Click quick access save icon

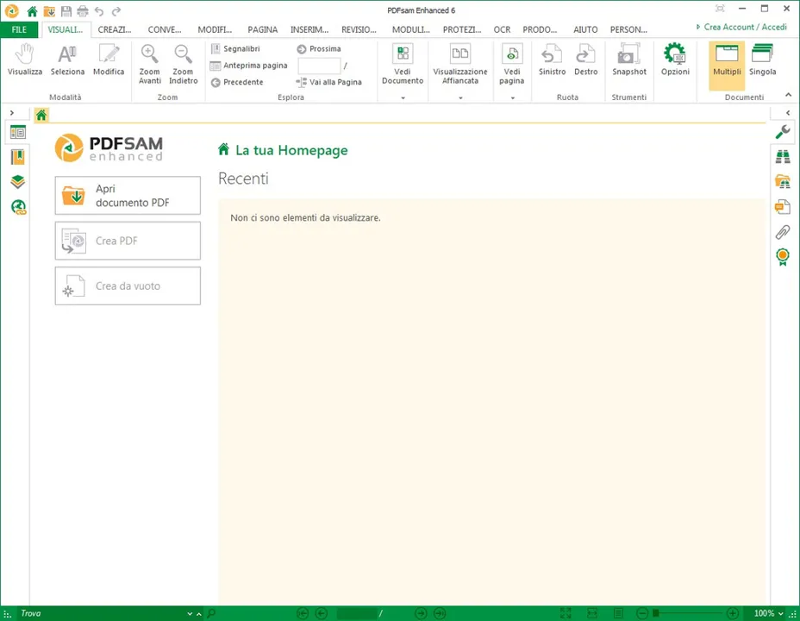[x=66, y=10]
